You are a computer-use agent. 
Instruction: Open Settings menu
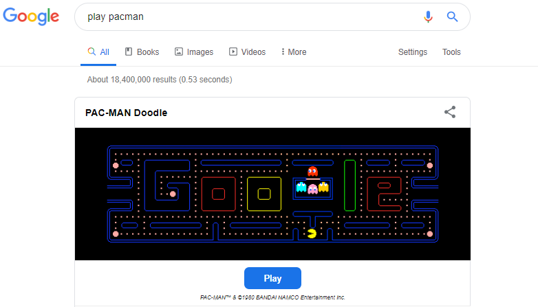pyautogui.click(x=412, y=52)
